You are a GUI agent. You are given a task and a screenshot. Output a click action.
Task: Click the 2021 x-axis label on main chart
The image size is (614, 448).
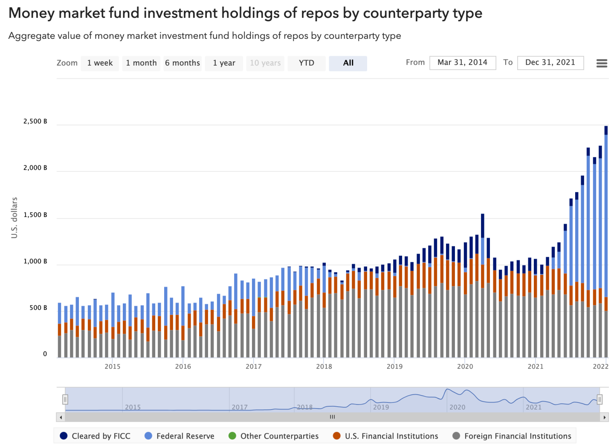[536, 367]
